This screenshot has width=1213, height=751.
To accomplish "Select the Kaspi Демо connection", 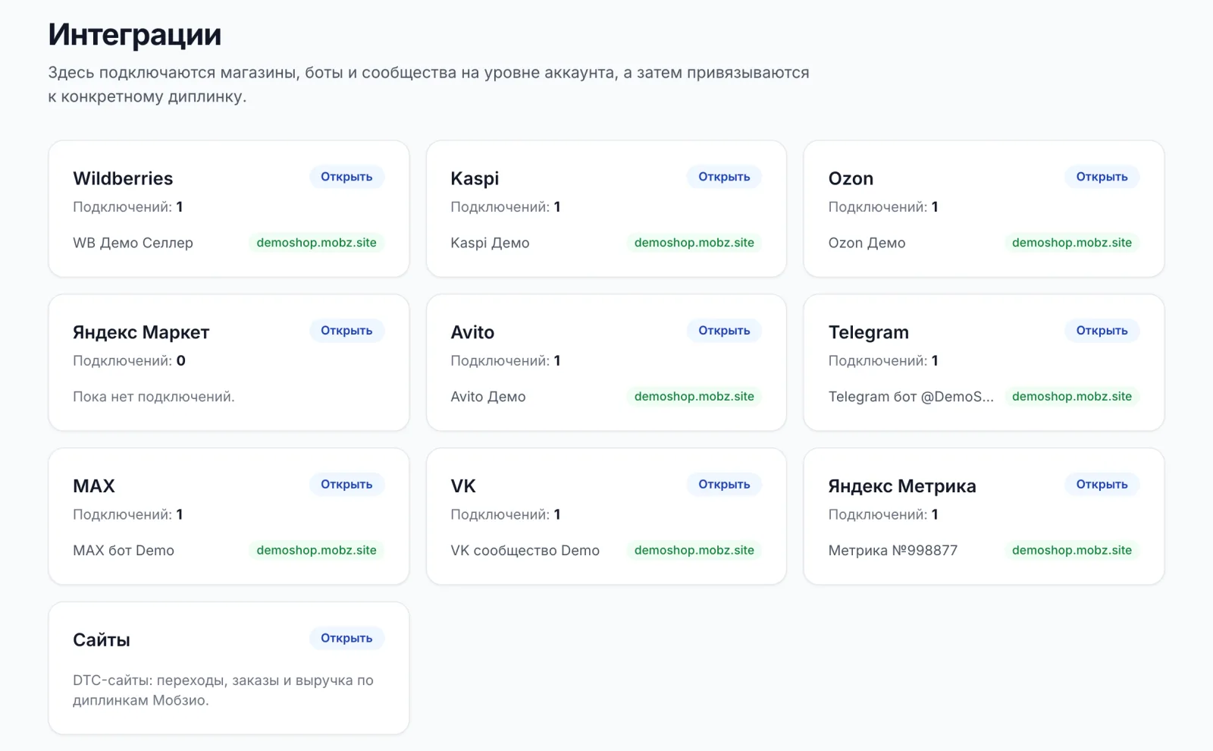I will click(490, 244).
